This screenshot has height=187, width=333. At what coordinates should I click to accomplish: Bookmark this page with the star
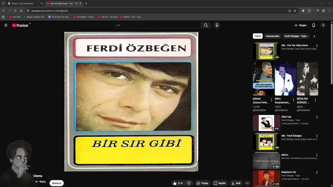tap(295, 11)
